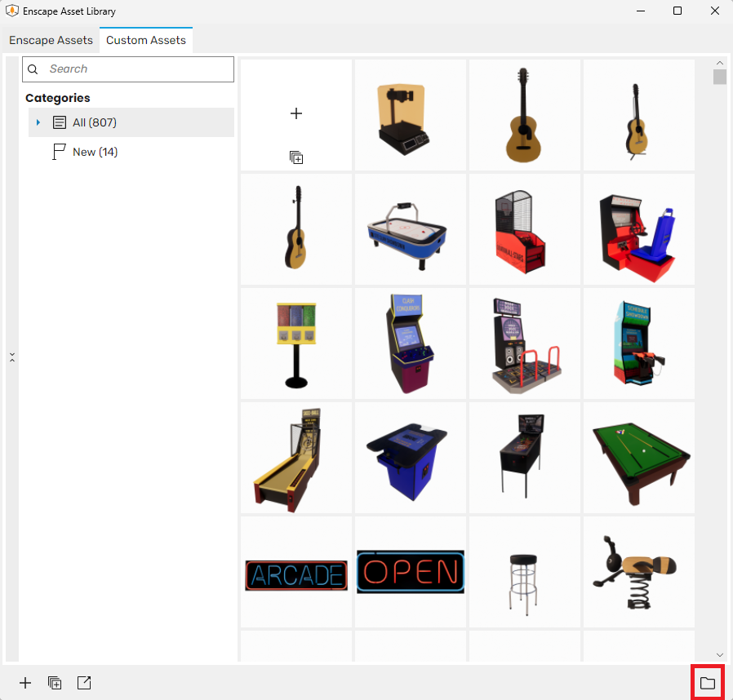Viewport: 733px width, 700px height.
Task: Click the scrollbar up arrow
Action: click(x=719, y=63)
